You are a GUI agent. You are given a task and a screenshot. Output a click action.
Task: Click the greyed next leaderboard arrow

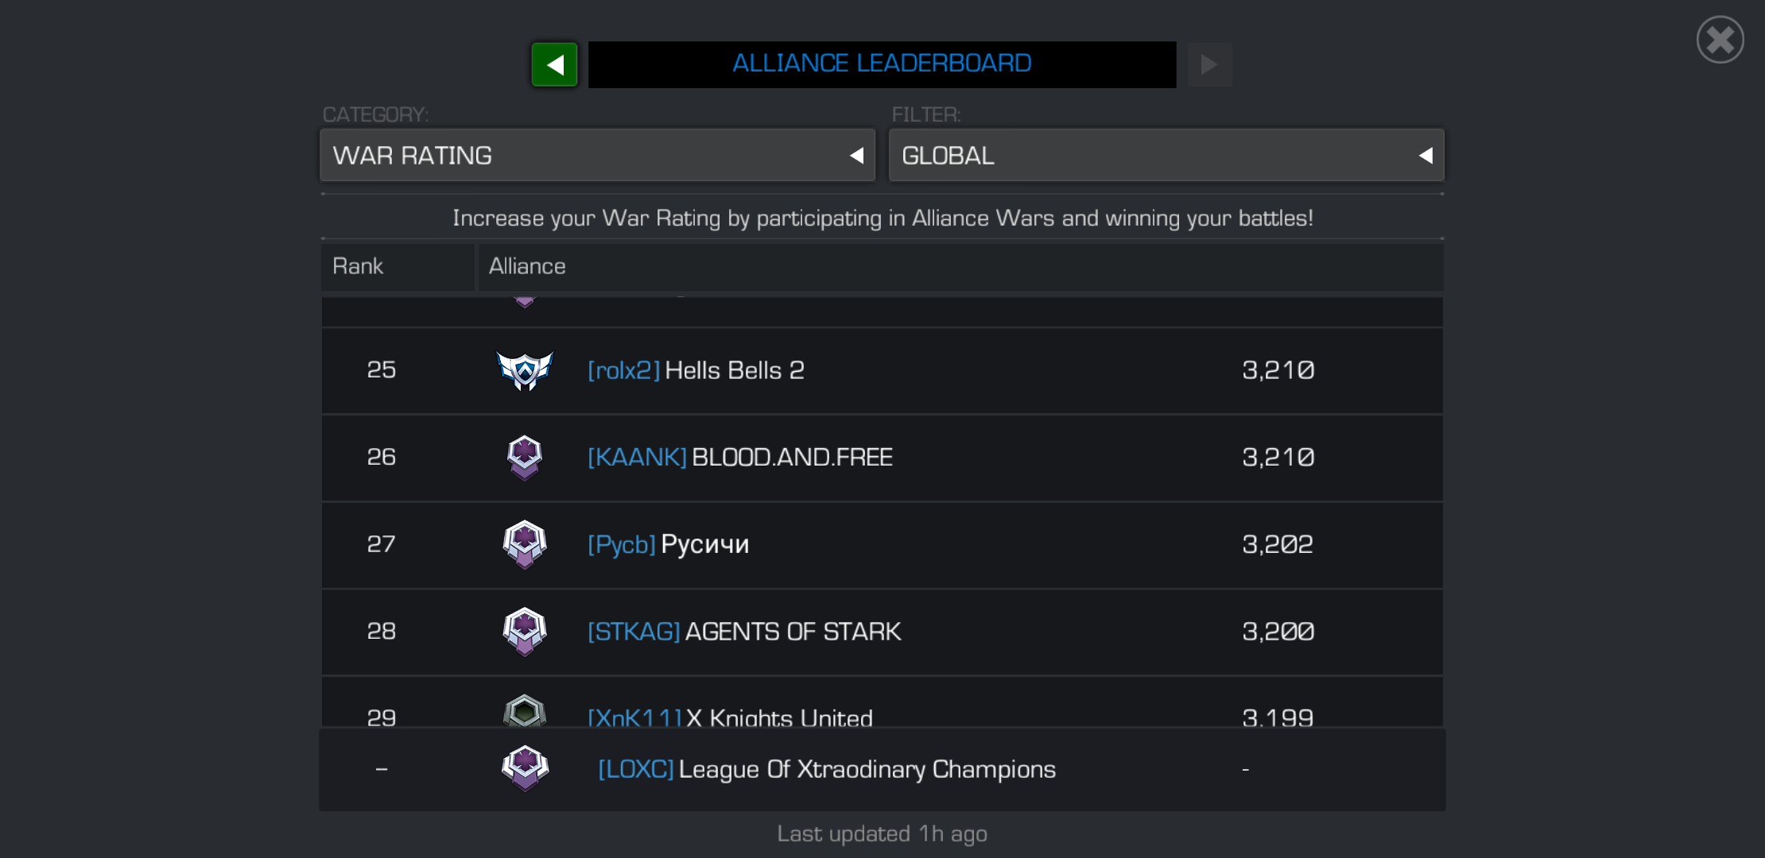[1209, 64]
